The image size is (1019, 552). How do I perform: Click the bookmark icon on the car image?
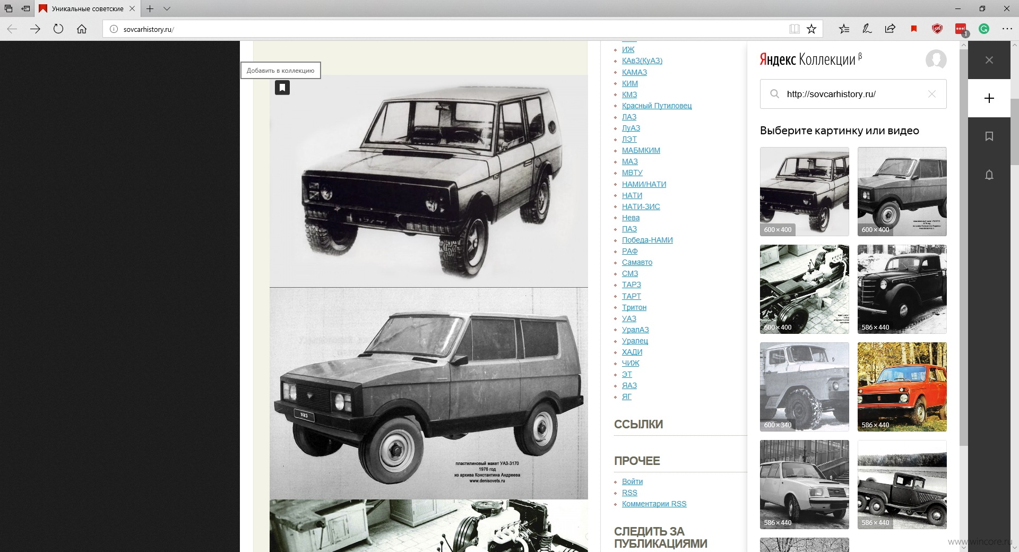282,88
